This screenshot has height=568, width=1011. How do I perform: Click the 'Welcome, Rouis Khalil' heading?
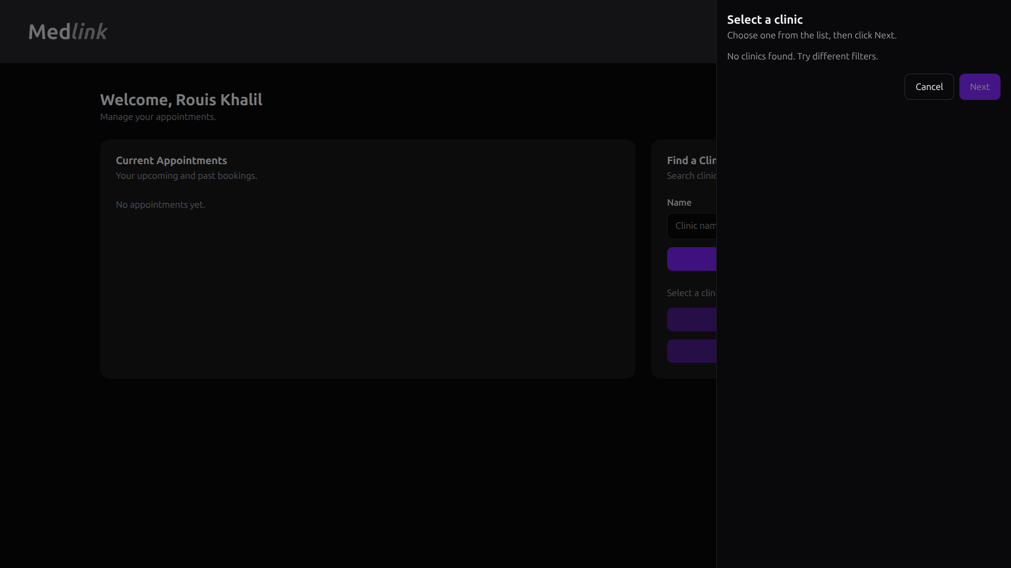(x=181, y=100)
